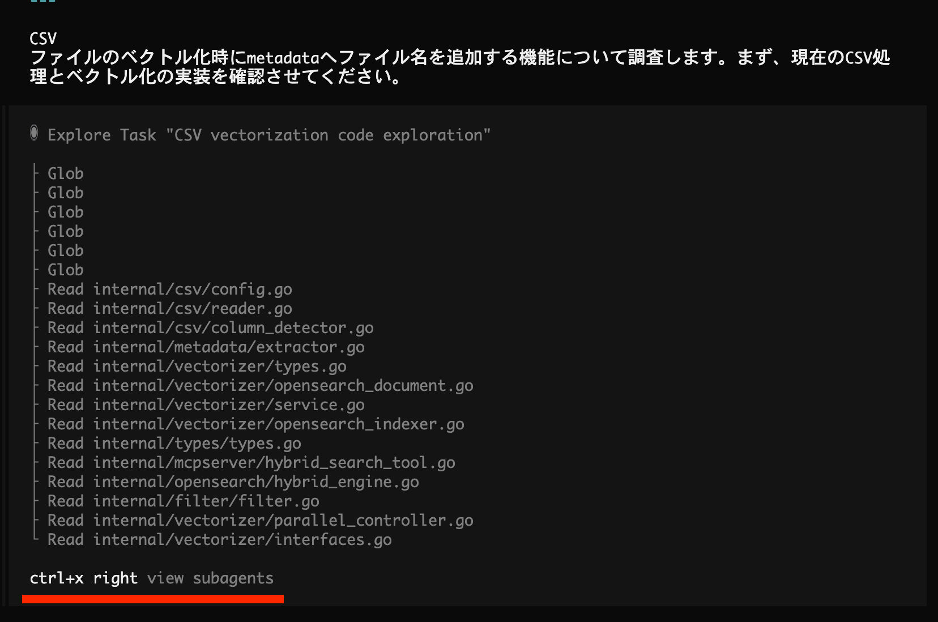
Task: Open parallel_controller.go read entry
Action: [x=260, y=520]
